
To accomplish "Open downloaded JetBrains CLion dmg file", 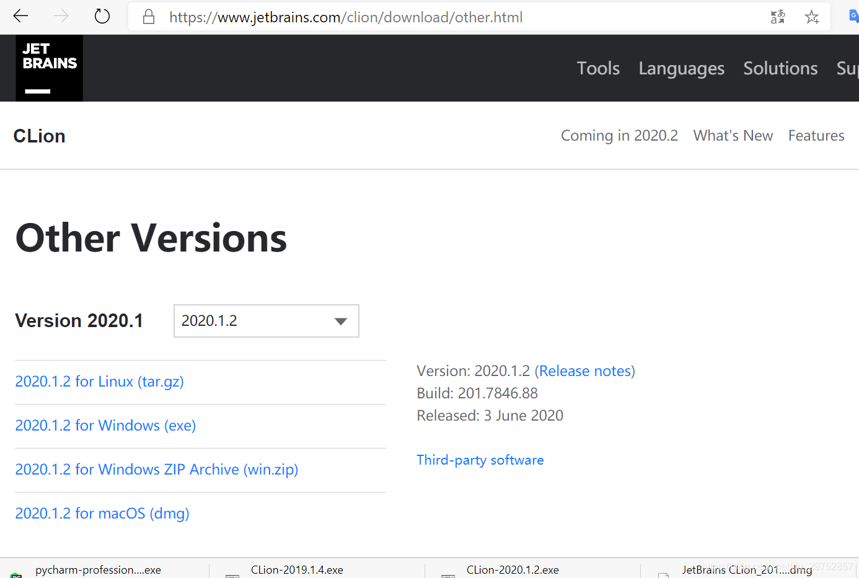I will click(747, 570).
